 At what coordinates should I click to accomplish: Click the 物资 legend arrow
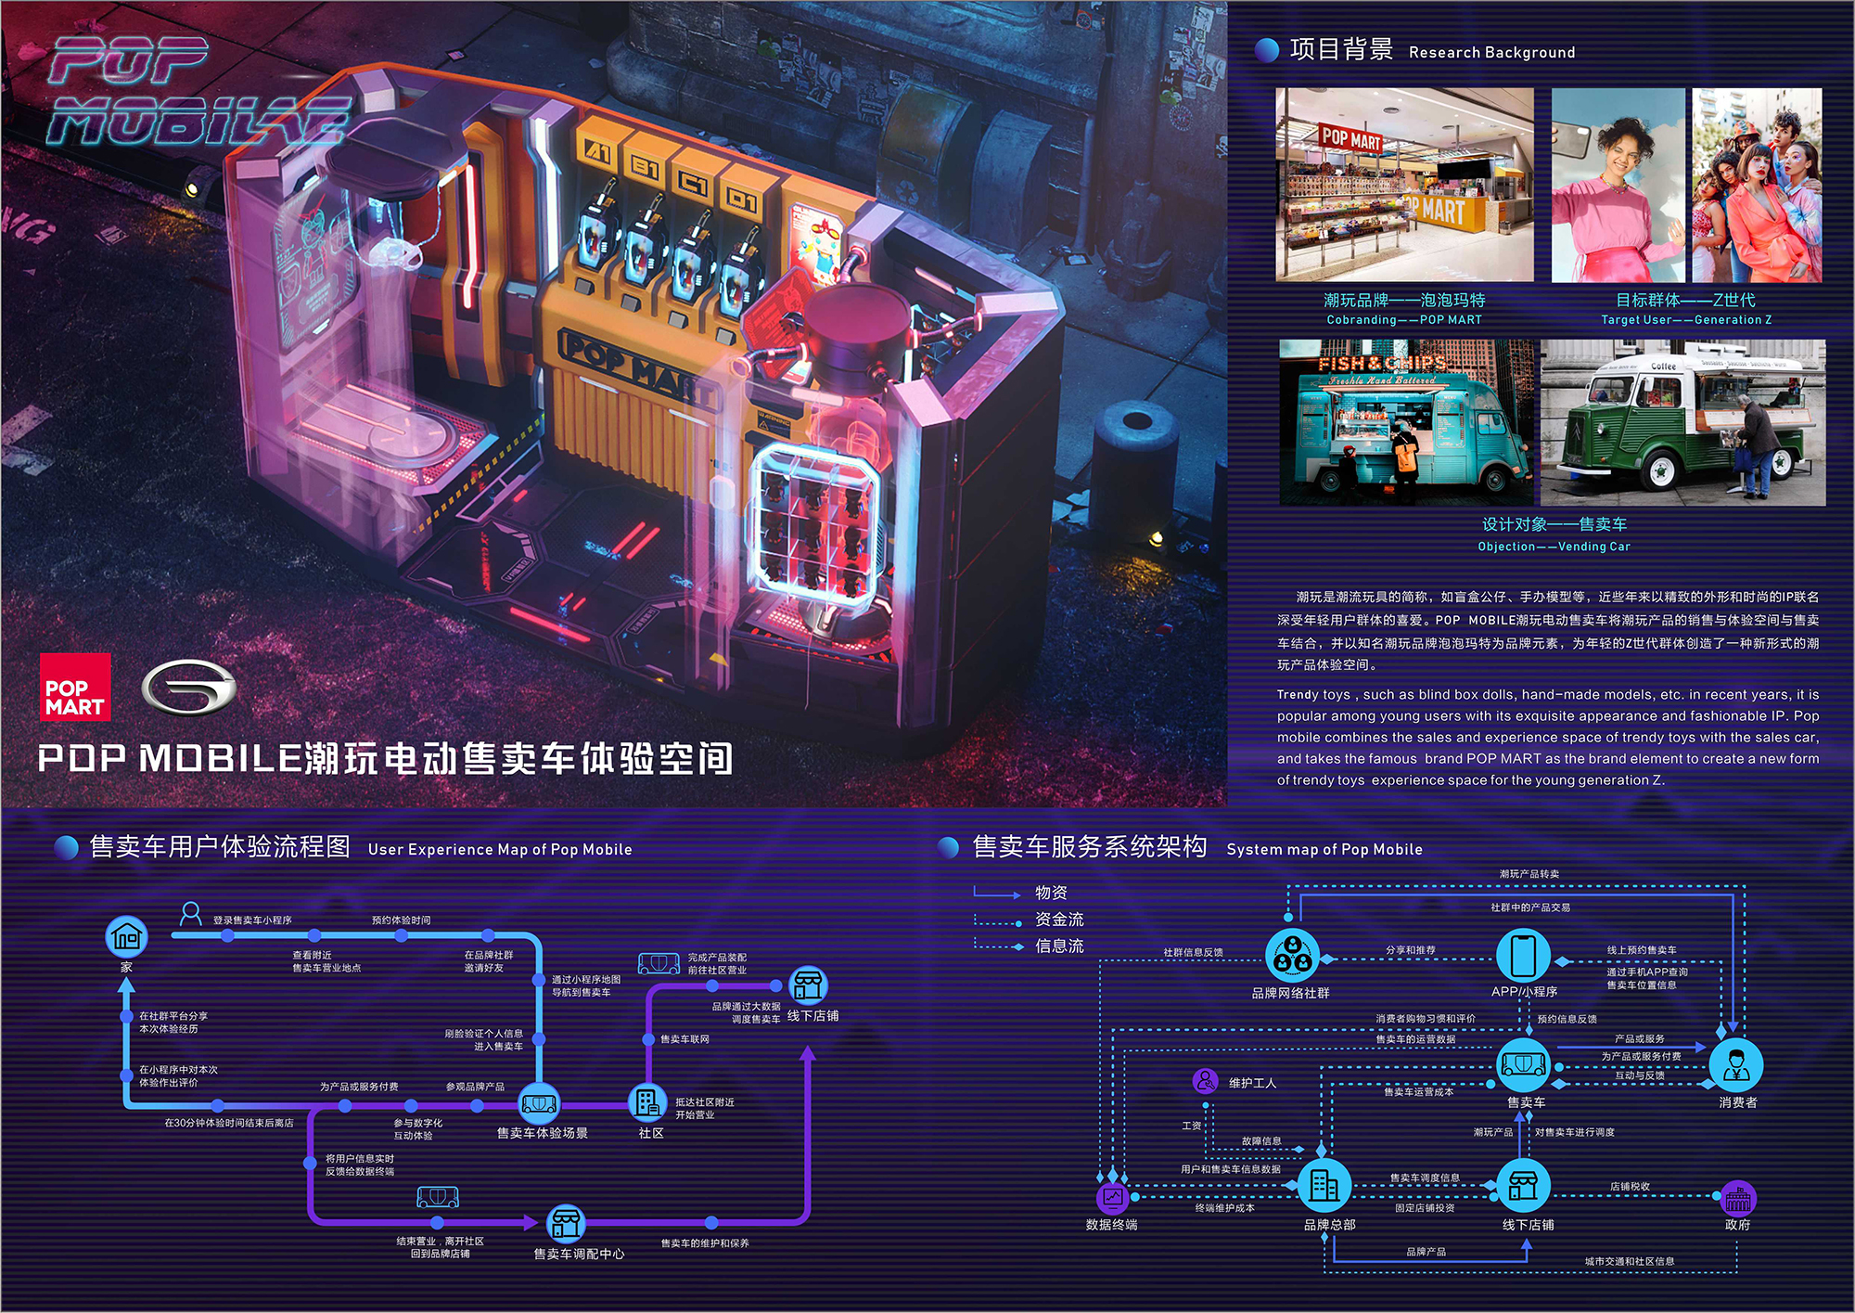[x=997, y=894]
